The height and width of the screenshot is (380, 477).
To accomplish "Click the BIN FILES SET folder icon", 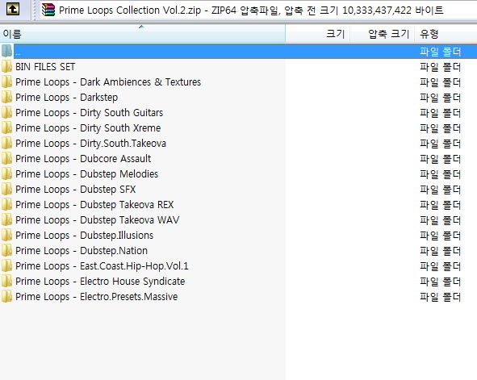I will click(6, 67).
